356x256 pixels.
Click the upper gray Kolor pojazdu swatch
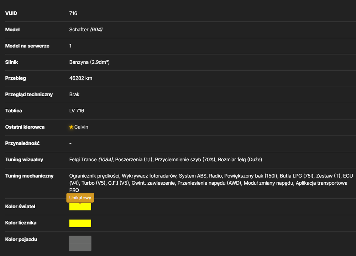point(80,239)
